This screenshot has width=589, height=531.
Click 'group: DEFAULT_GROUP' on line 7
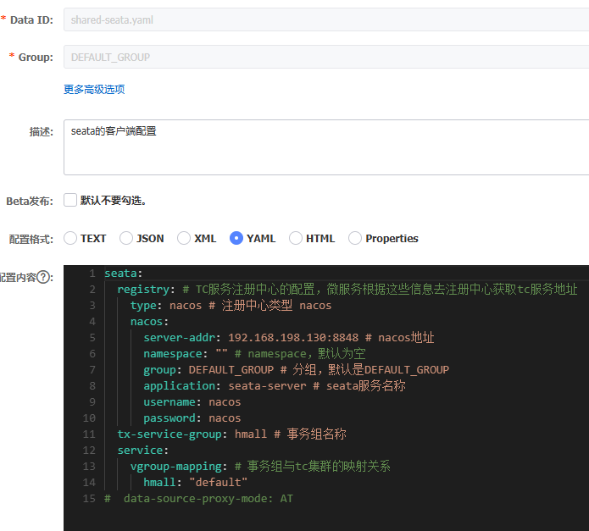(x=208, y=370)
